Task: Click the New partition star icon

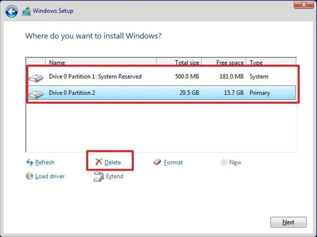Action: [x=223, y=162]
